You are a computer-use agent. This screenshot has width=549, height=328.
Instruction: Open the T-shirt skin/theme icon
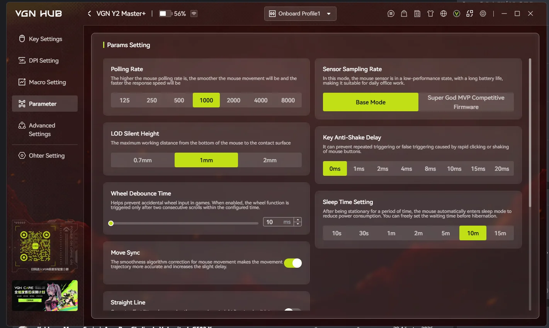[x=430, y=14]
